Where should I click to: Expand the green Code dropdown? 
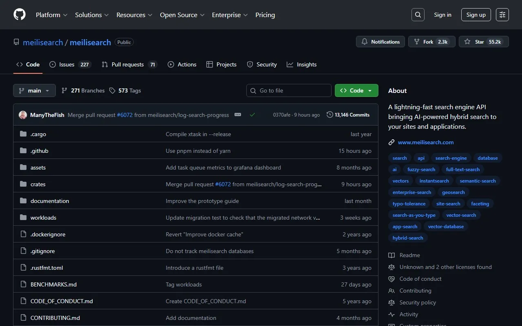tap(356, 90)
